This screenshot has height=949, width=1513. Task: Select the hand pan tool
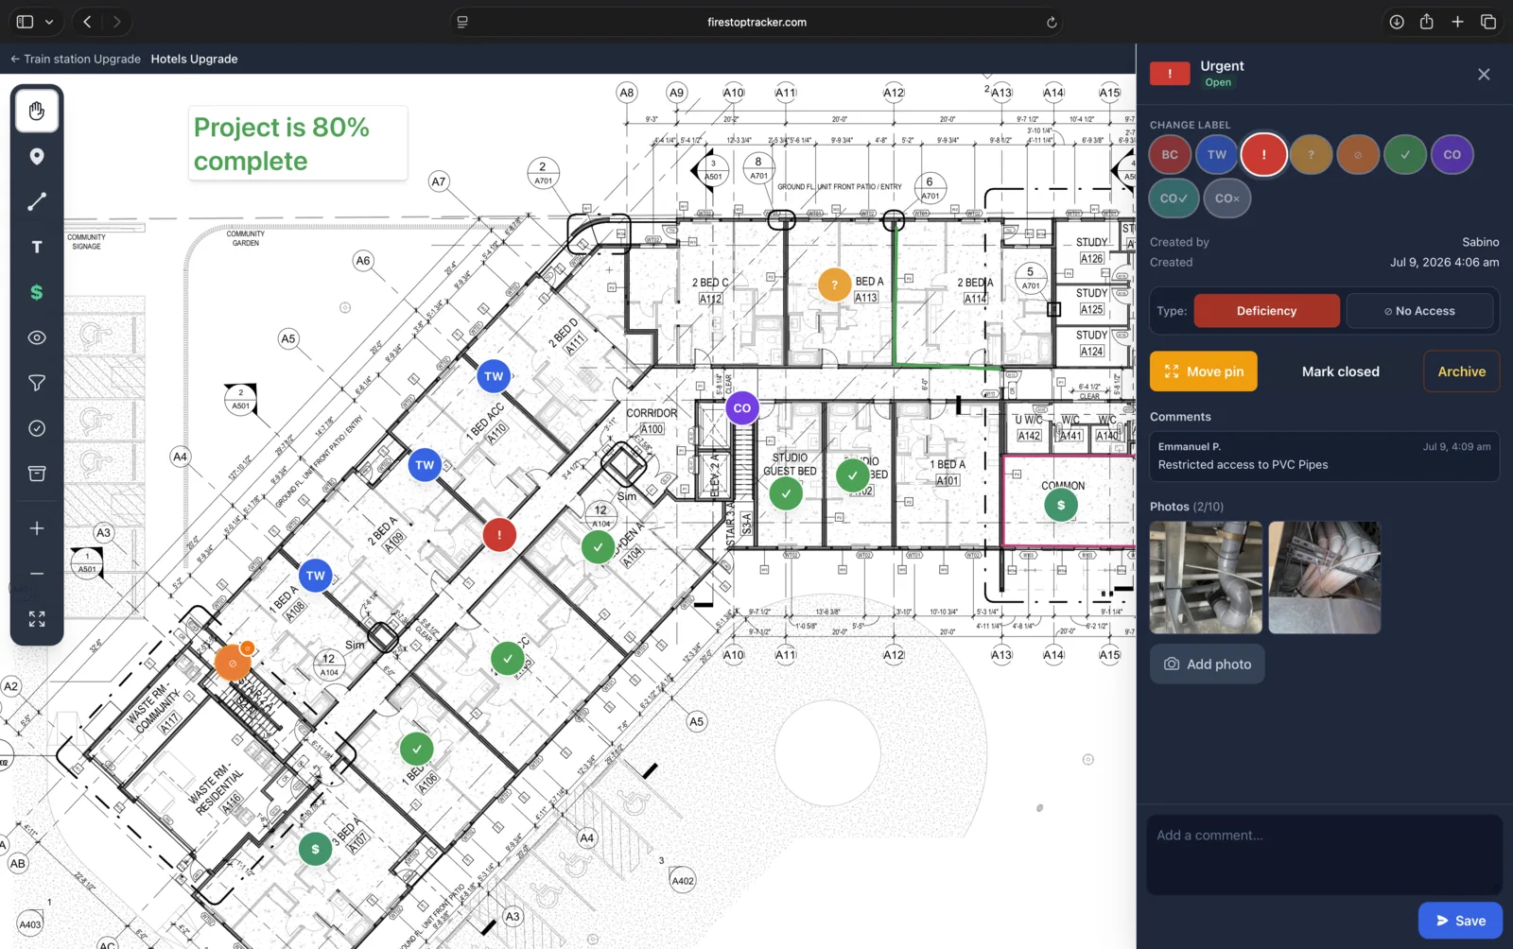click(x=37, y=112)
